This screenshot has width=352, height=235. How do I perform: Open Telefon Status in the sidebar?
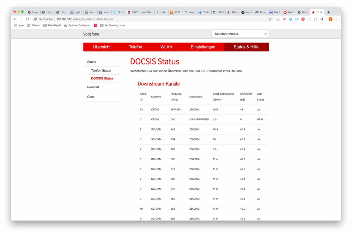[101, 70]
